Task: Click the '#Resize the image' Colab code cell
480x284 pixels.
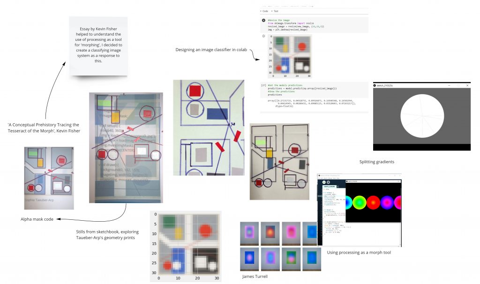Action: click(x=315, y=25)
